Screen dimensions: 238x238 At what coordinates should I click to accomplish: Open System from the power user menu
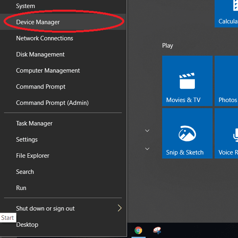pos(63,6)
